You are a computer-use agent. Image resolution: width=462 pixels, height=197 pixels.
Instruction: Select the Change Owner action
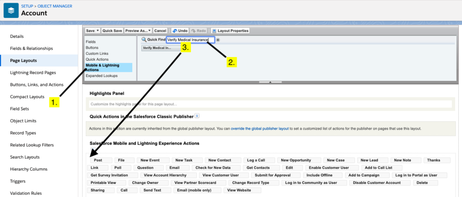click(148, 183)
